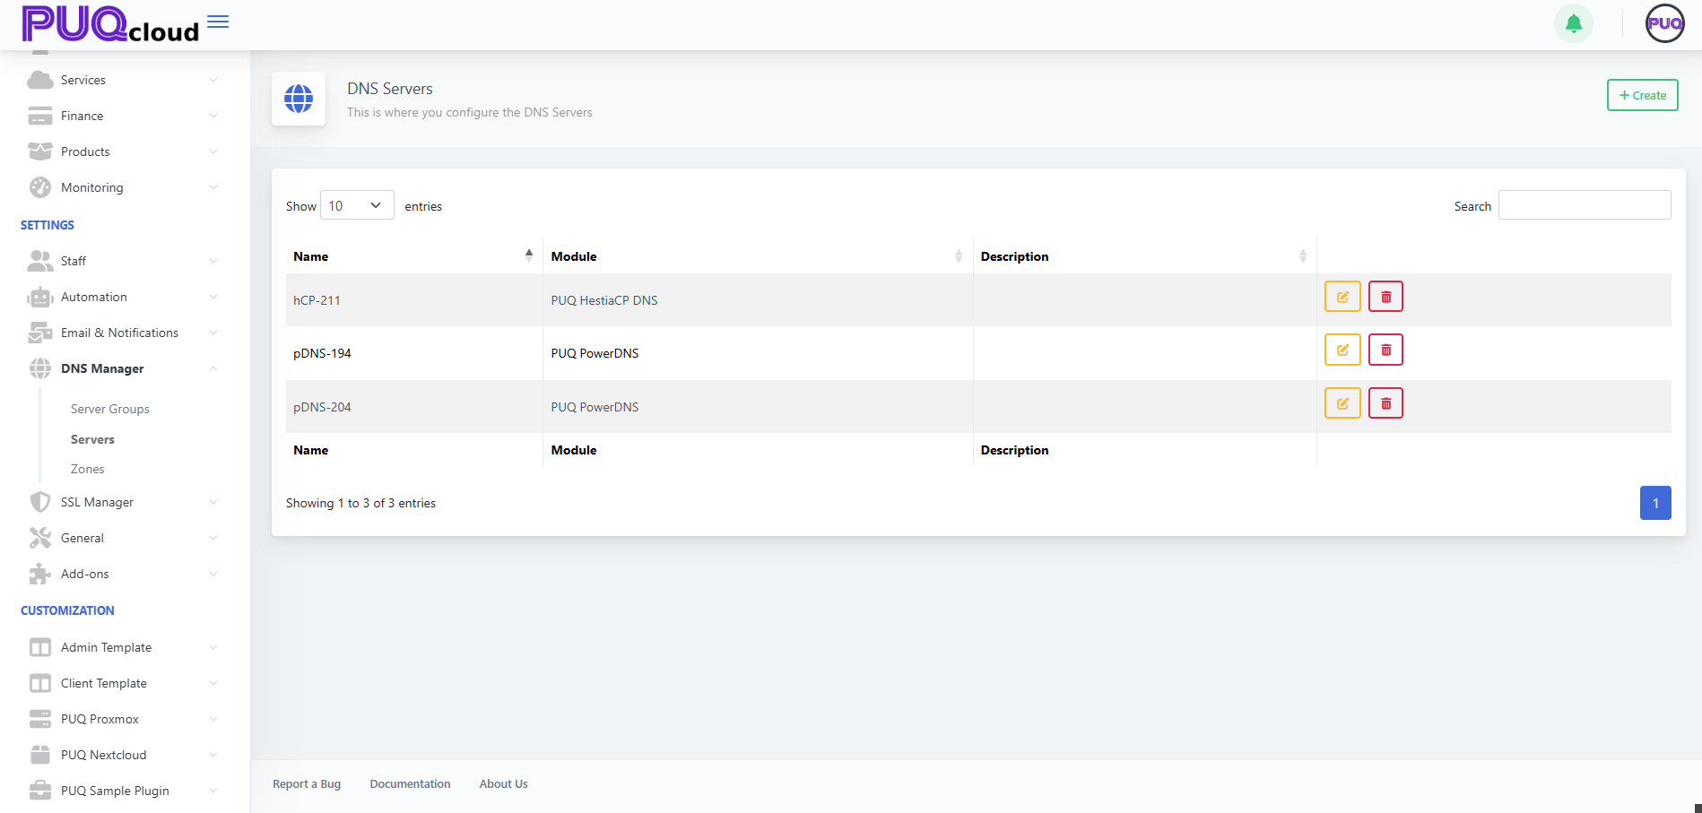The height and width of the screenshot is (813, 1702).
Task: Edit the hCP-211 DNS server
Action: [x=1342, y=297]
